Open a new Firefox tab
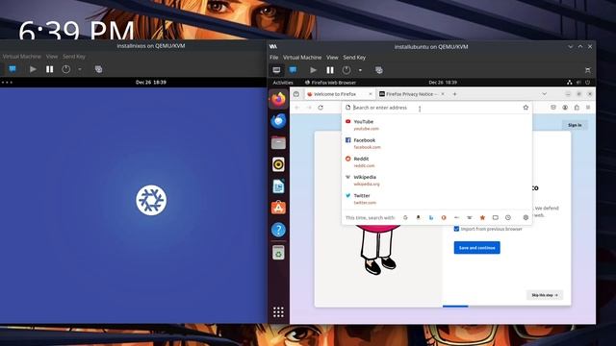Screen dimensions: 616x346 (454, 94)
